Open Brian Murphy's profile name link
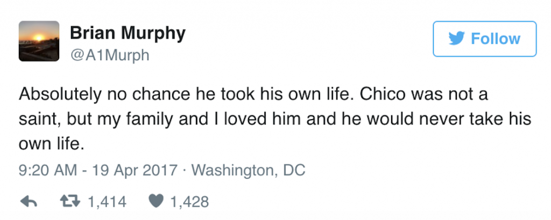Image resolution: width=551 pixels, height=220 pixels. pos(128,33)
